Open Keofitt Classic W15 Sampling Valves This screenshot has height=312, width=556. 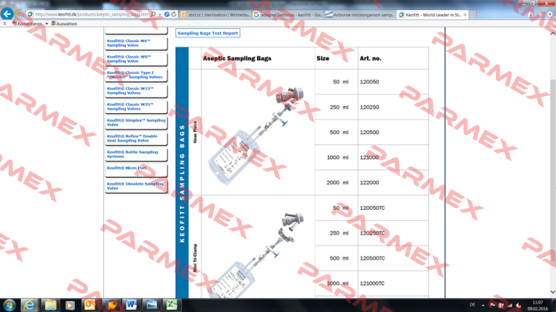pos(136,90)
